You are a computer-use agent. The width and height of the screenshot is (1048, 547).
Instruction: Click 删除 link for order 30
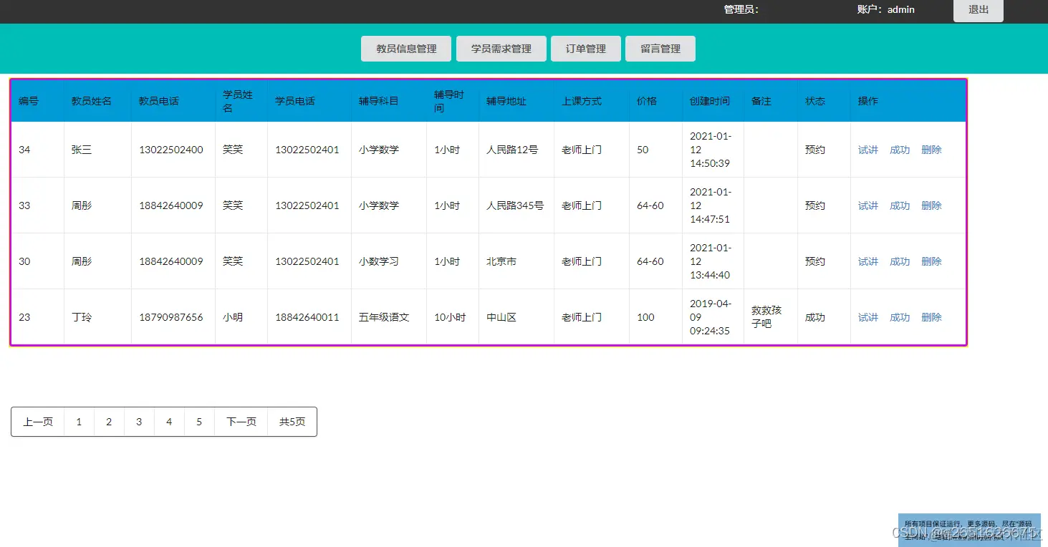(x=931, y=261)
